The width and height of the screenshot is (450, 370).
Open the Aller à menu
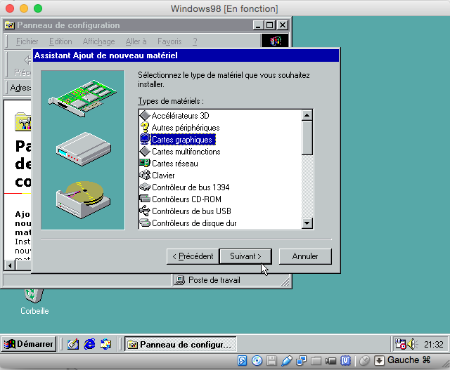pyautogui.click(x=136, y=41)
